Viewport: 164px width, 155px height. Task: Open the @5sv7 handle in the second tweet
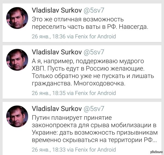click(94, 52)
